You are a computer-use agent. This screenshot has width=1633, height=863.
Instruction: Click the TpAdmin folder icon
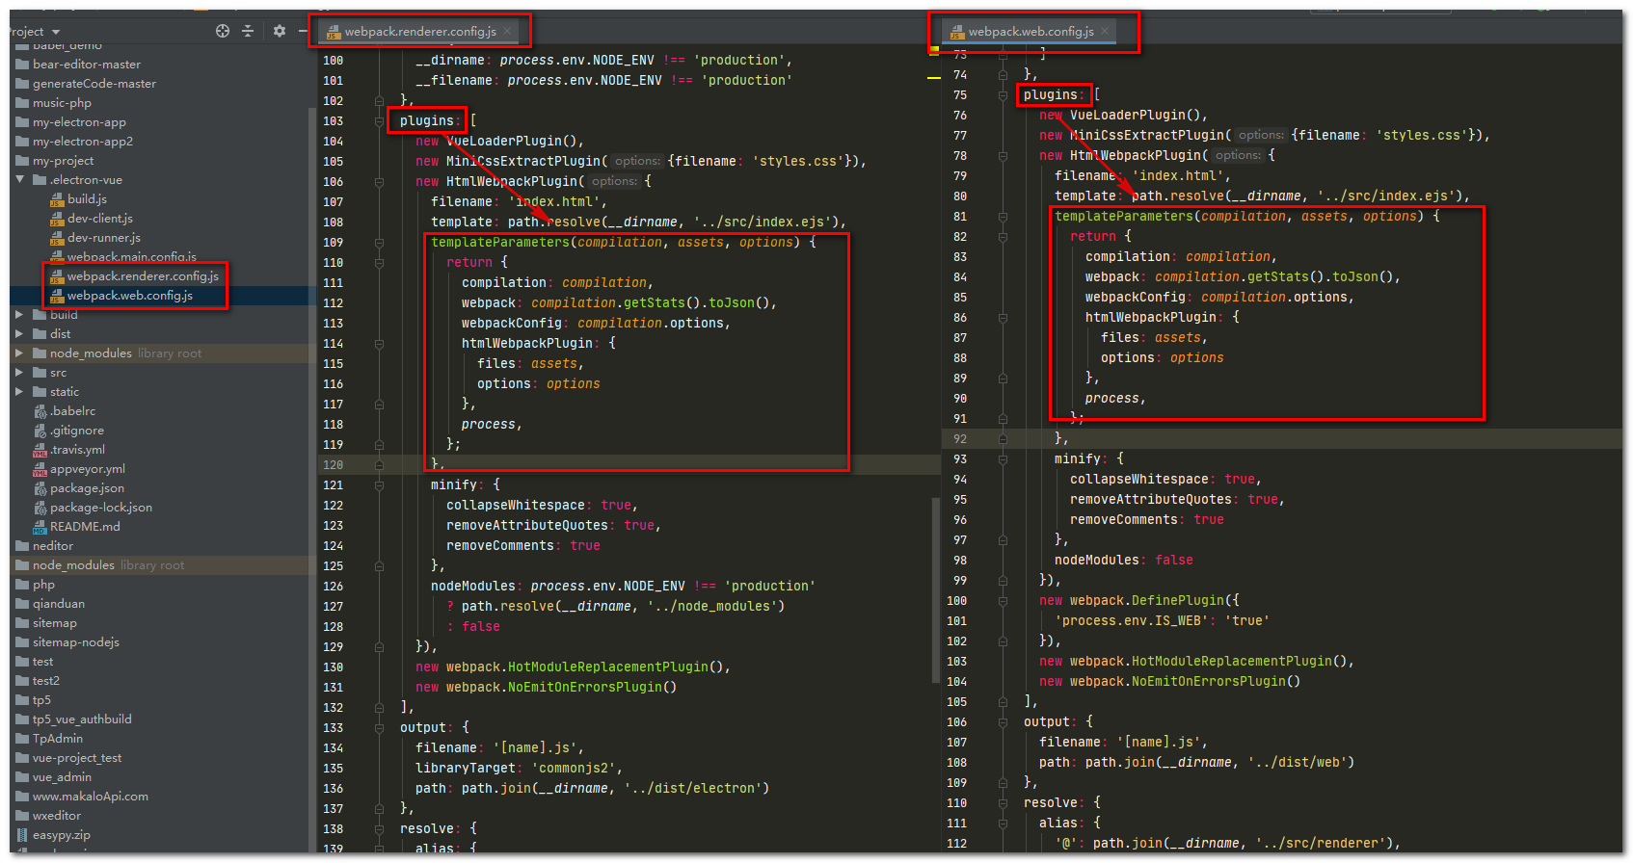(x=22, y=739)
